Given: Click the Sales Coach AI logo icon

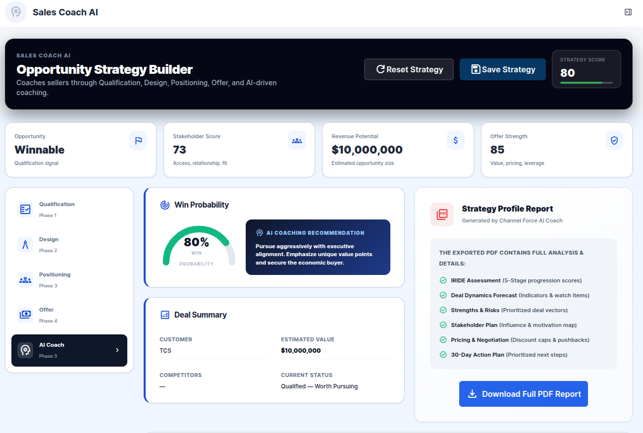Looking at the screenshot, I should point(16,12).
